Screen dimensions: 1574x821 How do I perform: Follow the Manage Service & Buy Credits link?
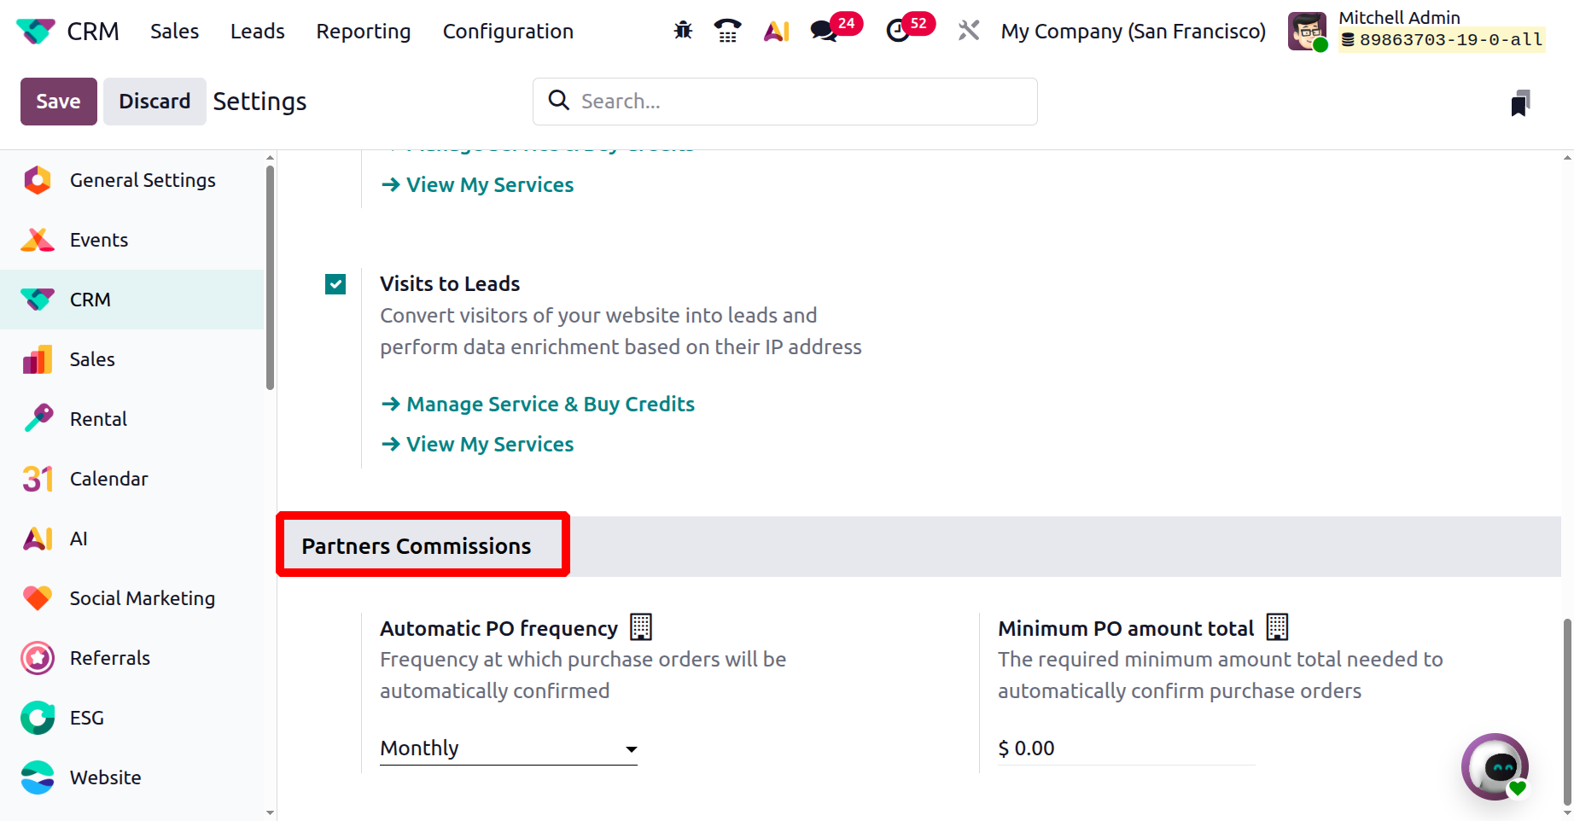(550, 405)
